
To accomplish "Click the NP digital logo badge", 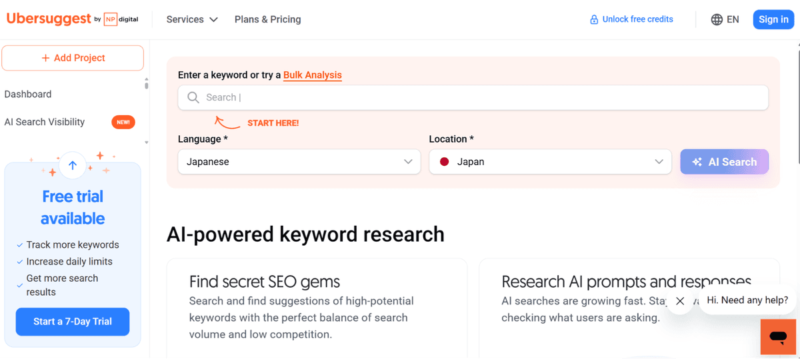I will coord(121,19).
